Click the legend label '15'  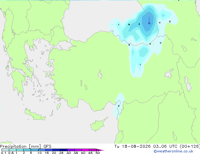click(47, 153)
